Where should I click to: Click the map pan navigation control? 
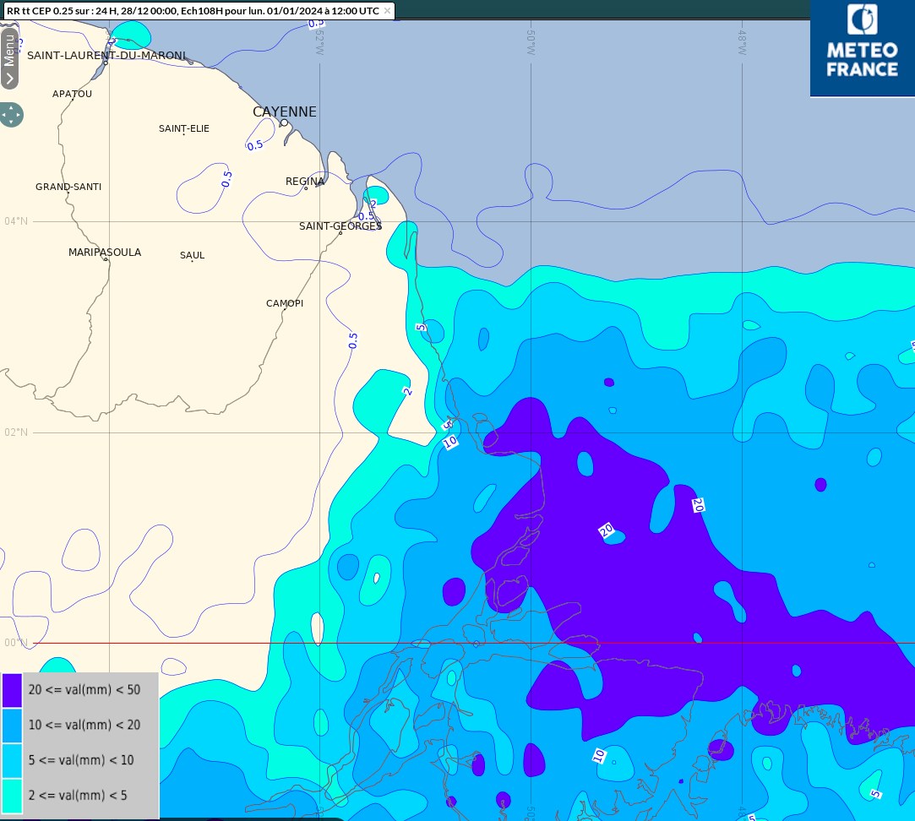(x=11, y=115)
